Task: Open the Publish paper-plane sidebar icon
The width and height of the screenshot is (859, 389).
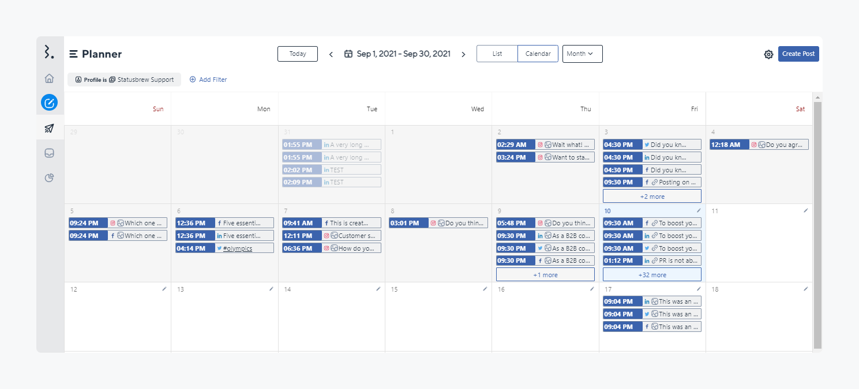Action: click(x=50, y=128)
